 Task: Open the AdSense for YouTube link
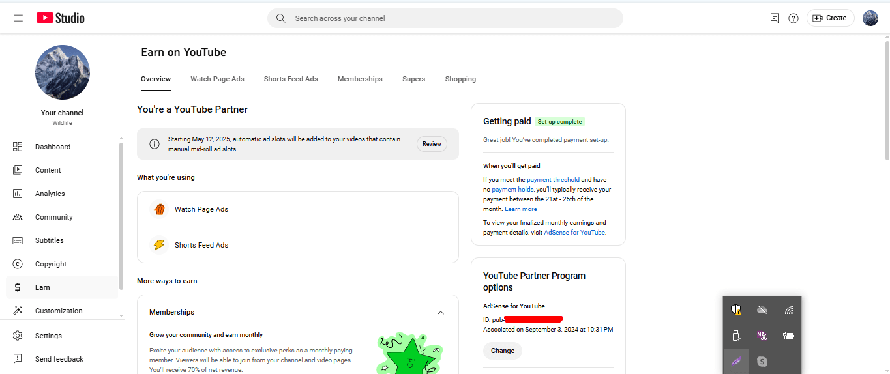pyautogui.click(x=574, y=232)
